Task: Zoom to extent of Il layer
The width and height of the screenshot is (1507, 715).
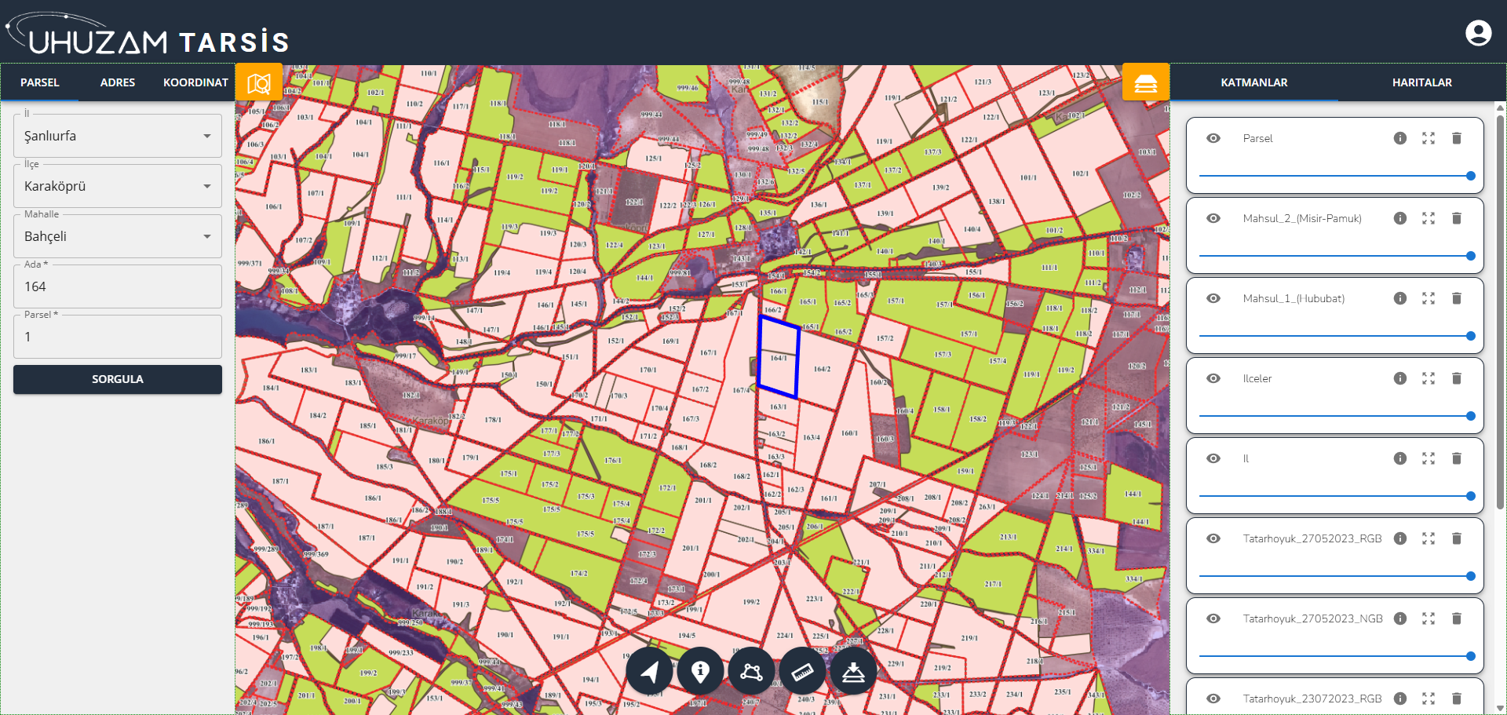Action: point(1429,458)
